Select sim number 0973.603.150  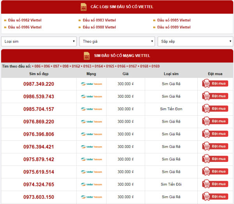(x=39, y=197)
